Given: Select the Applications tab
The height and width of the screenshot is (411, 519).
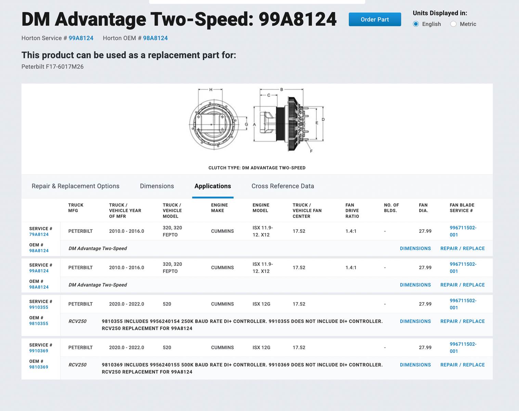Looking at the screenshot, I should [212, 186].
